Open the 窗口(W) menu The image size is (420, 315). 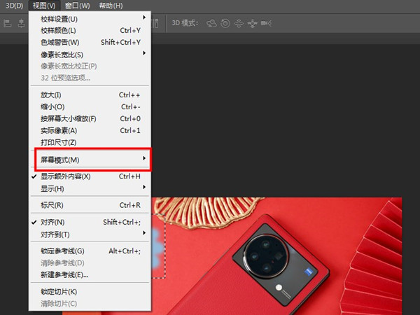click(78, 6)
